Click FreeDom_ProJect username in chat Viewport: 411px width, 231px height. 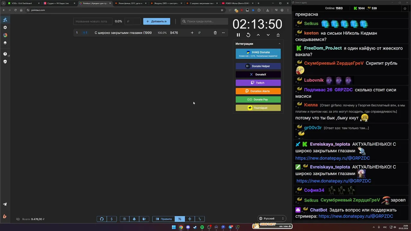[323, 48]
